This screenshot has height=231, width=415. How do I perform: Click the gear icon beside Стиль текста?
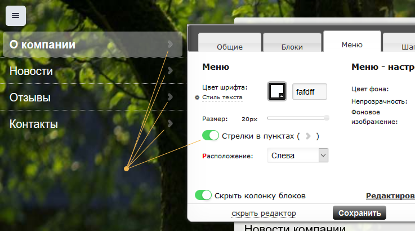point(197,97)
